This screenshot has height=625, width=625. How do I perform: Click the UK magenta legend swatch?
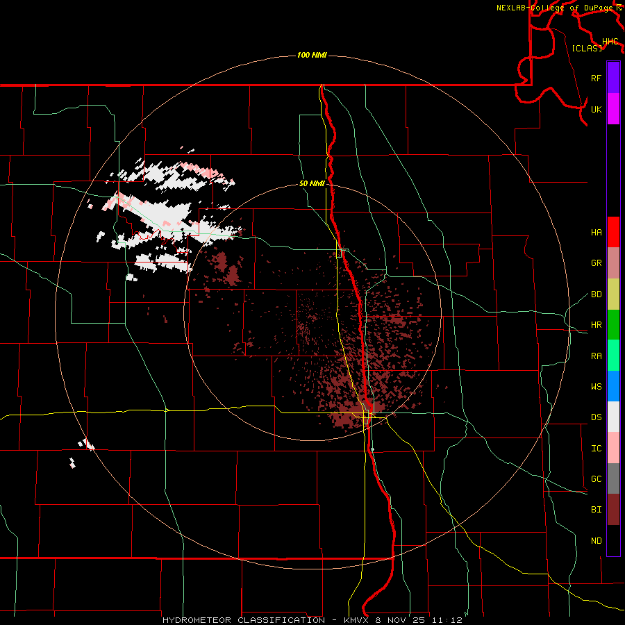tap(613, 109)
